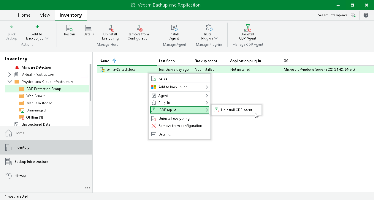374x200 pixels.
Task: Click Remove from Configuration ribbon button
Action: coord(139,32)
